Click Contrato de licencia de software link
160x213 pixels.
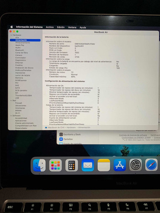tap(133, 135)
